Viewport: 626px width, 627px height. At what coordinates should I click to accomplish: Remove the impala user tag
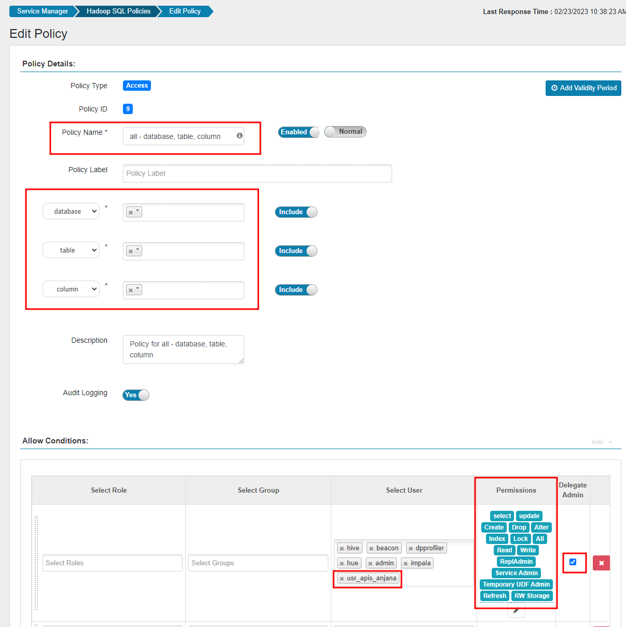tap(406, 564)
